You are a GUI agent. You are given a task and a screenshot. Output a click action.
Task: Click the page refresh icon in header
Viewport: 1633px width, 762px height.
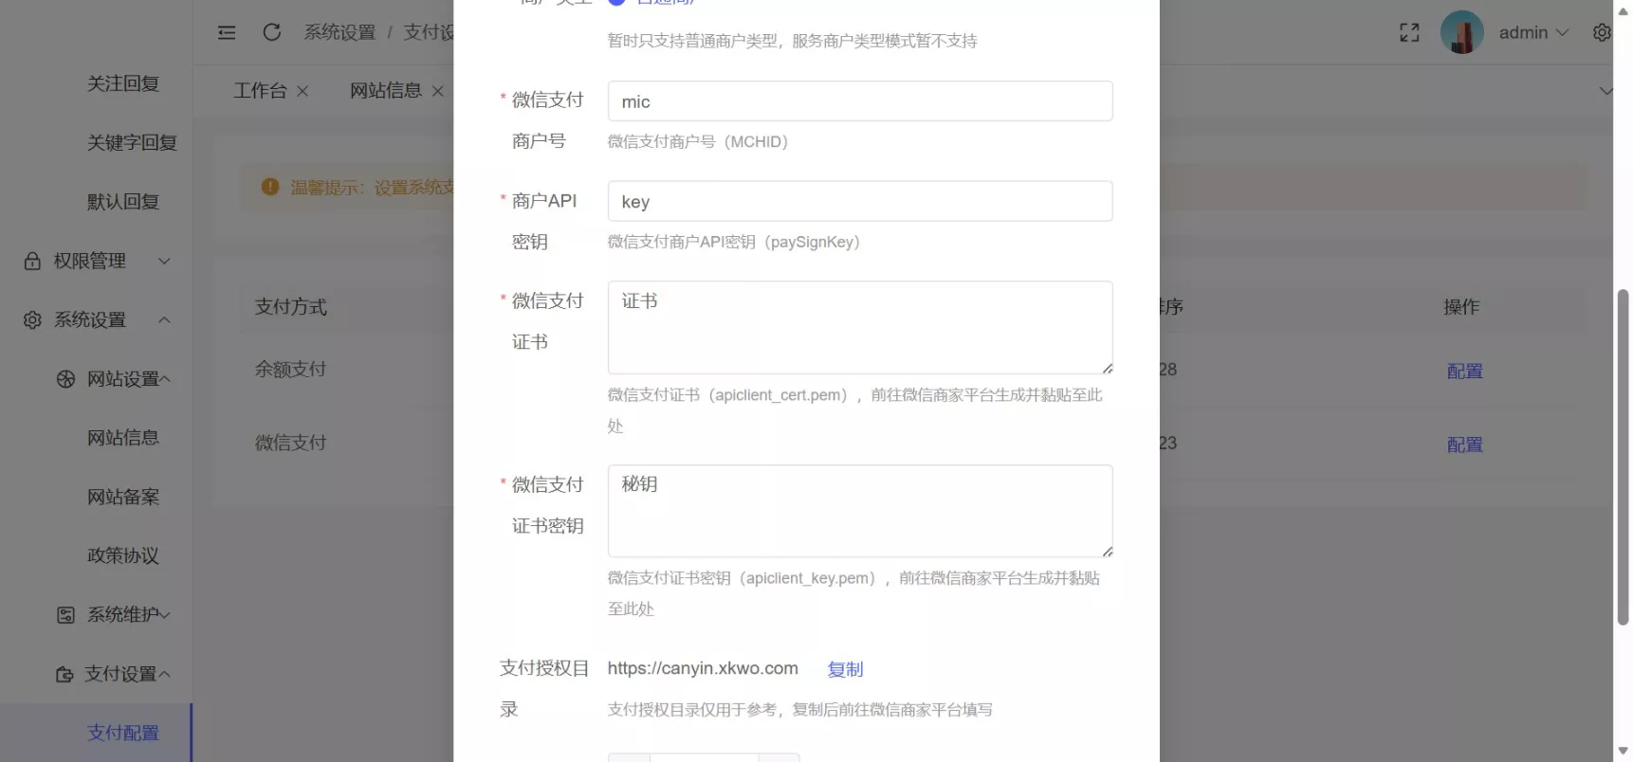pos(272,32)
